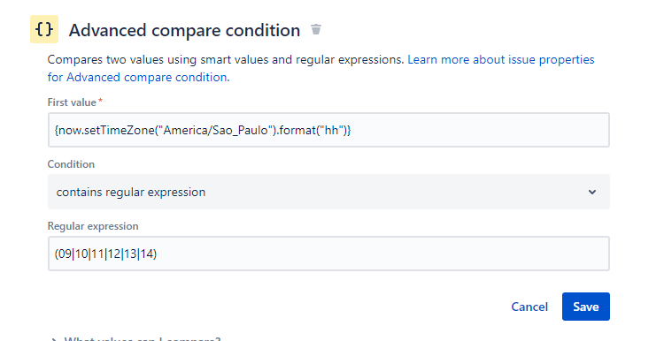Place cursor in the now.setTimeZone expression text
The image size is (664, 341).
click(x=203, y=130)
